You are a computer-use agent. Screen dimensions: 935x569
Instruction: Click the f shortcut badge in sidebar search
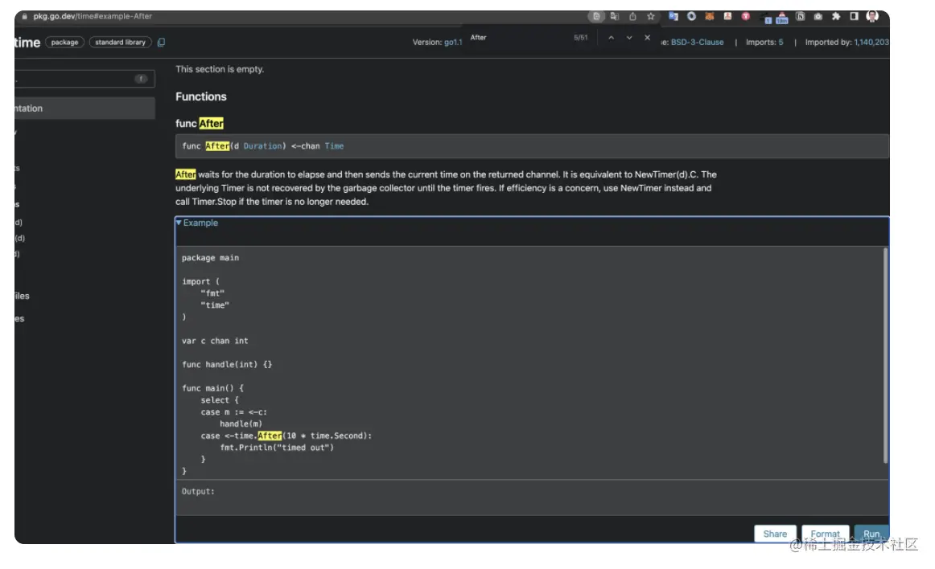[141, 79]
